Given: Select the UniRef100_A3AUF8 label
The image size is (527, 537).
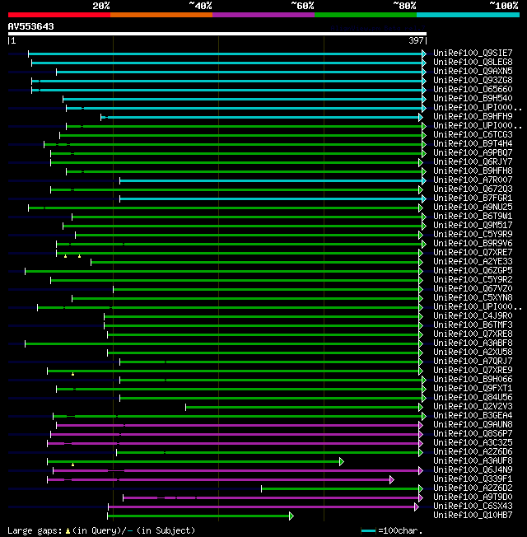Looking at the screenshot, I should [473, 461].
